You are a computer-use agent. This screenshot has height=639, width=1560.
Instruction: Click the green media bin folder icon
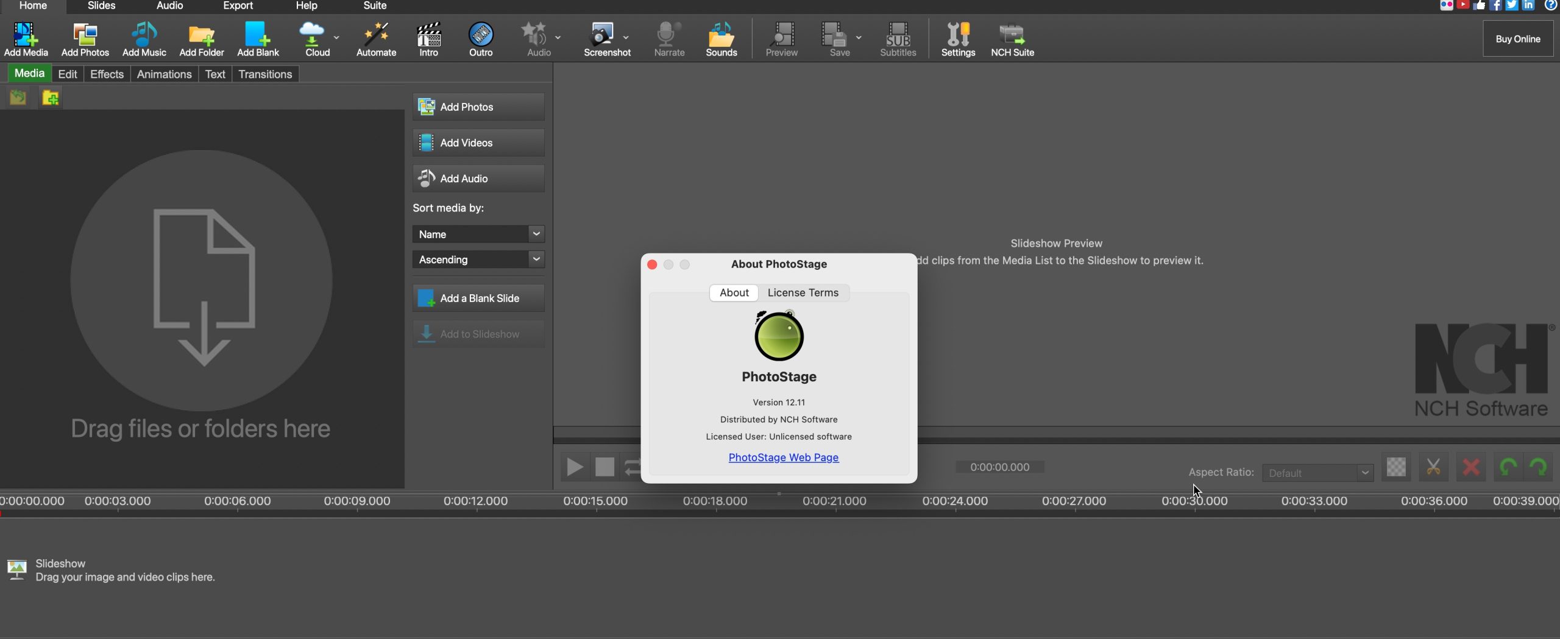coord(18,97)
